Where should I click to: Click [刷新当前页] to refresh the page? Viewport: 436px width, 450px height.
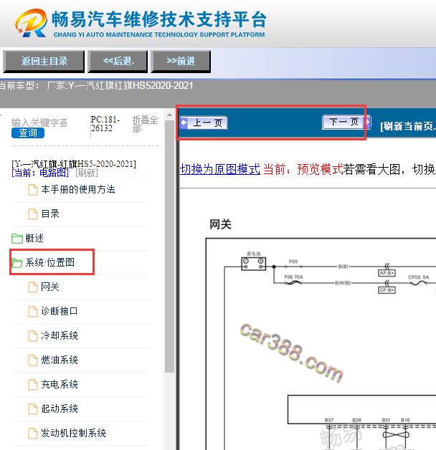tap(408, 126)
